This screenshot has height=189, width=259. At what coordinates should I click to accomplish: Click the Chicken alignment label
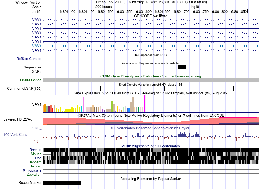[35, 166]
